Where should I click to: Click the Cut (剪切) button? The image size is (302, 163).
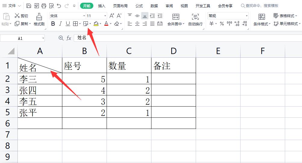[x=21, y=16]
